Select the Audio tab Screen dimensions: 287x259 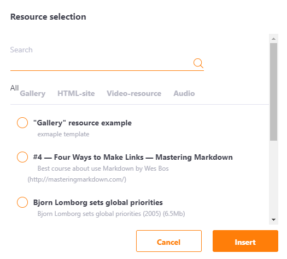tap(184, 93)
